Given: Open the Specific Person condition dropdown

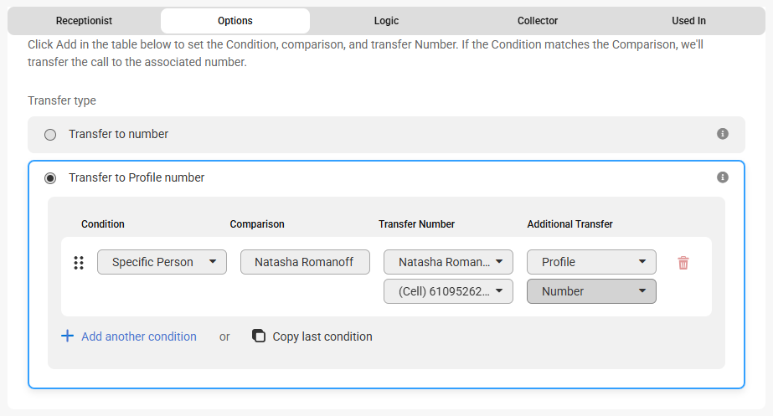Looking at the screenshot, I should tap(162, 262).
